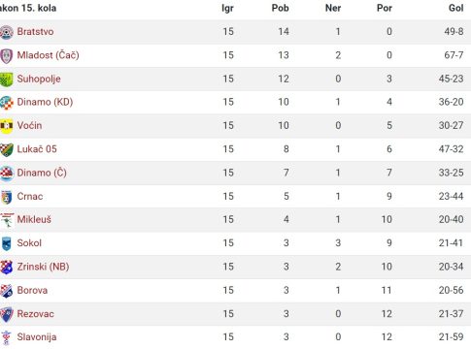
Task: Select the green Suhopolje team logo
Action: pos(6,79)
